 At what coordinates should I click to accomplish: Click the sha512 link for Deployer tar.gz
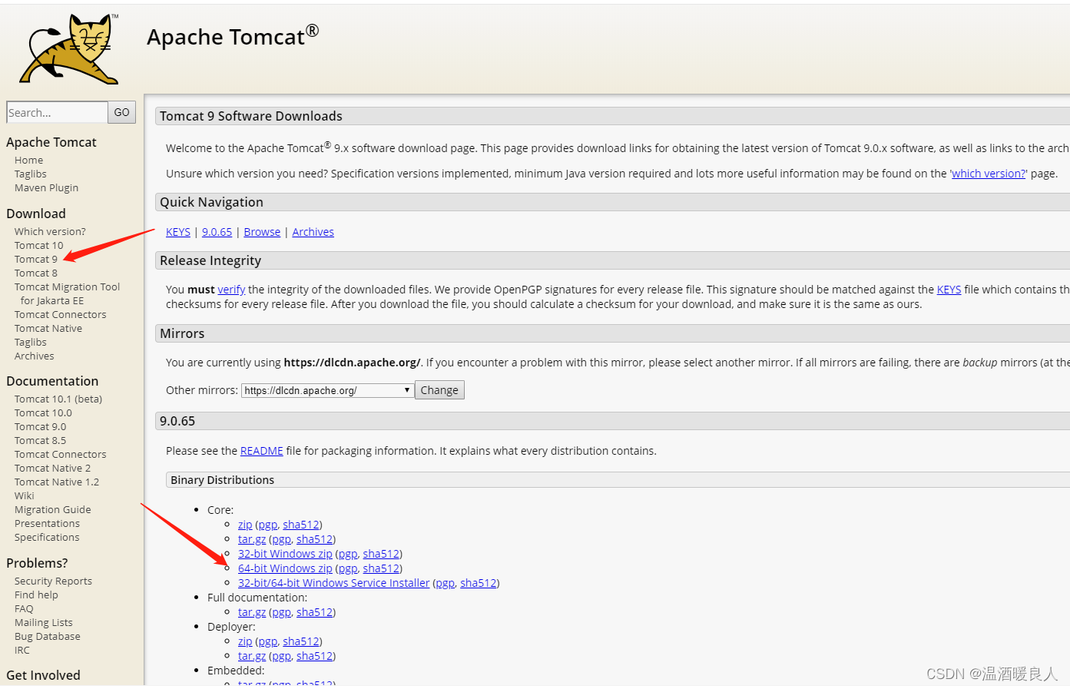[315, 656]
